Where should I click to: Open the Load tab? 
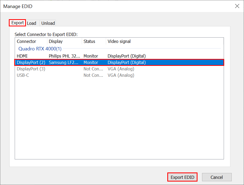click(x=32, y=23)
